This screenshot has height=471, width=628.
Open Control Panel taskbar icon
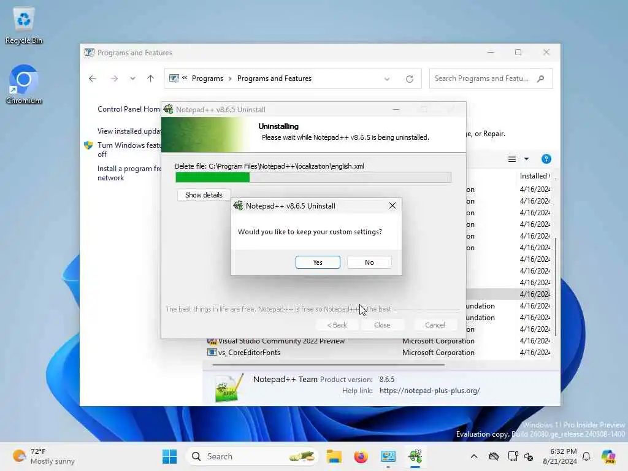tap(388, 456)
